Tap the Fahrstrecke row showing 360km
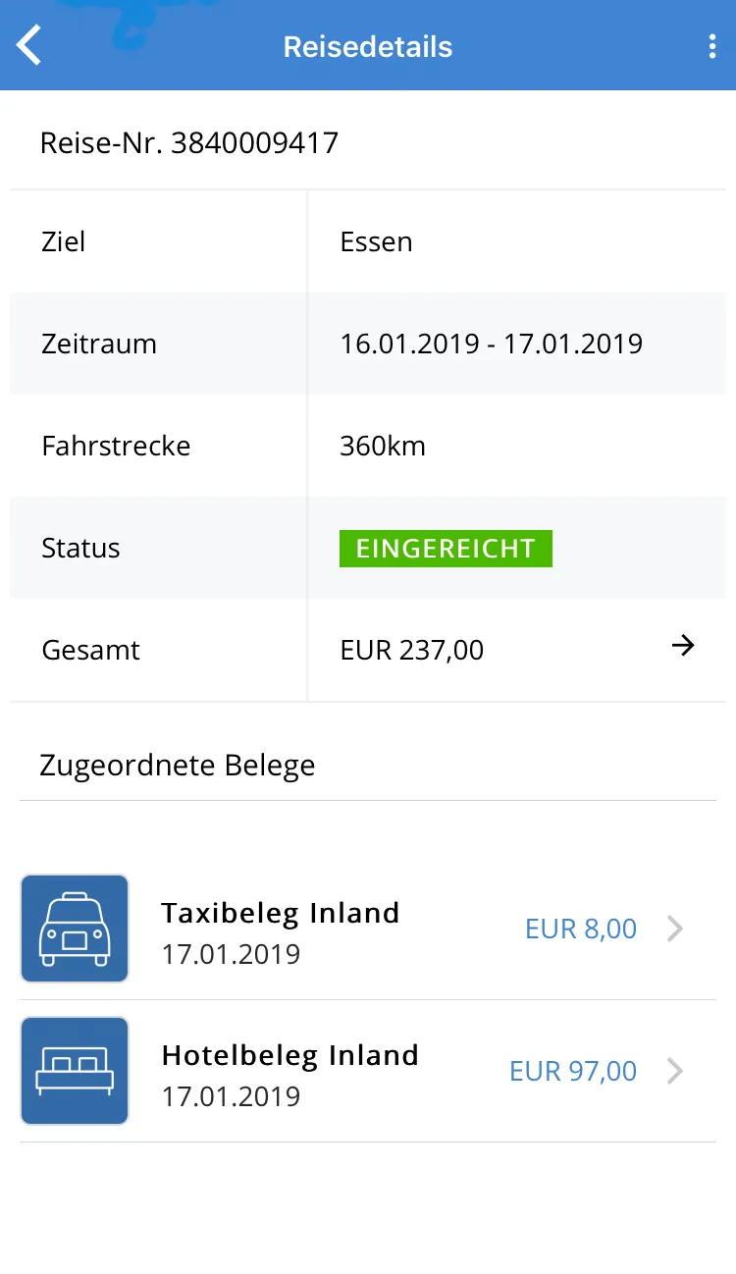Viewport: 736px width, 1274px height. 368,446
